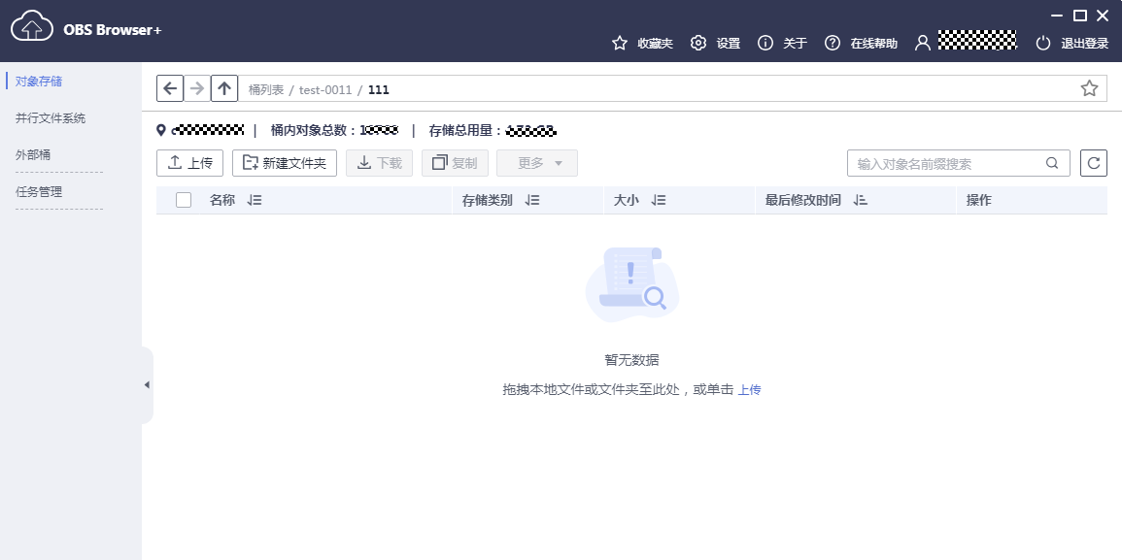This screenshot has width=1122, height=560.
Task: Sort by 大小 column
Action: pyautogui.click(x=659, y=200)
